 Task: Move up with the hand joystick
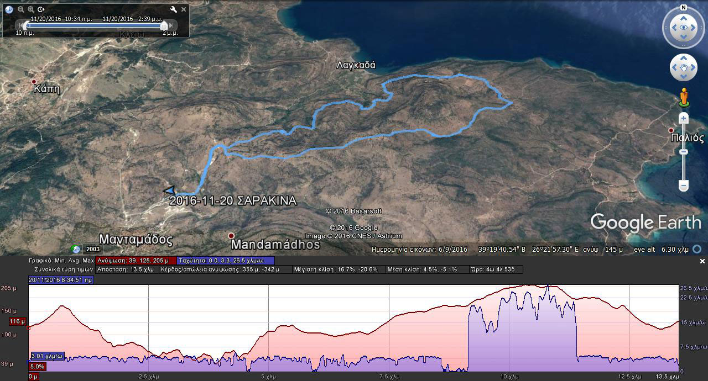[x=684, y=58]
